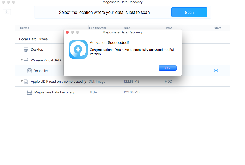
Task: Close the Activation Succeeded dialog
Action: (67, 32)
